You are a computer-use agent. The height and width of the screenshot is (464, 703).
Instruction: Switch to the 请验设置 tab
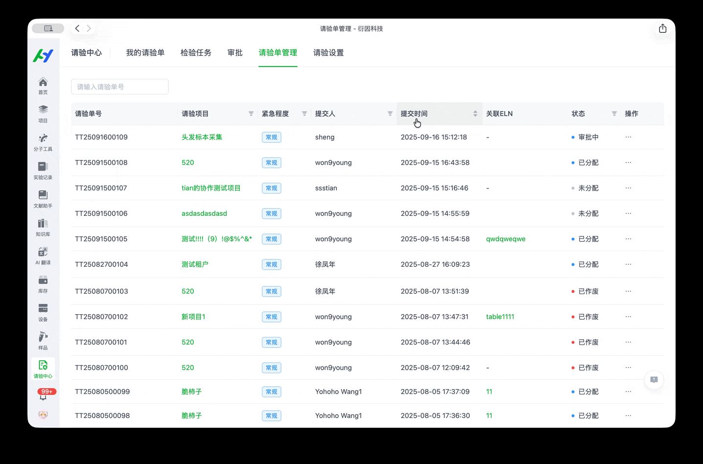328,53
